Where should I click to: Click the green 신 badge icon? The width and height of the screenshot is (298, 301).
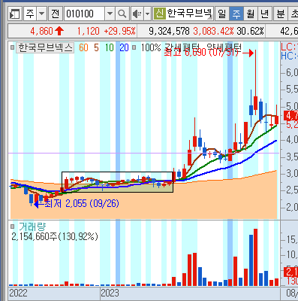(160, 14)
